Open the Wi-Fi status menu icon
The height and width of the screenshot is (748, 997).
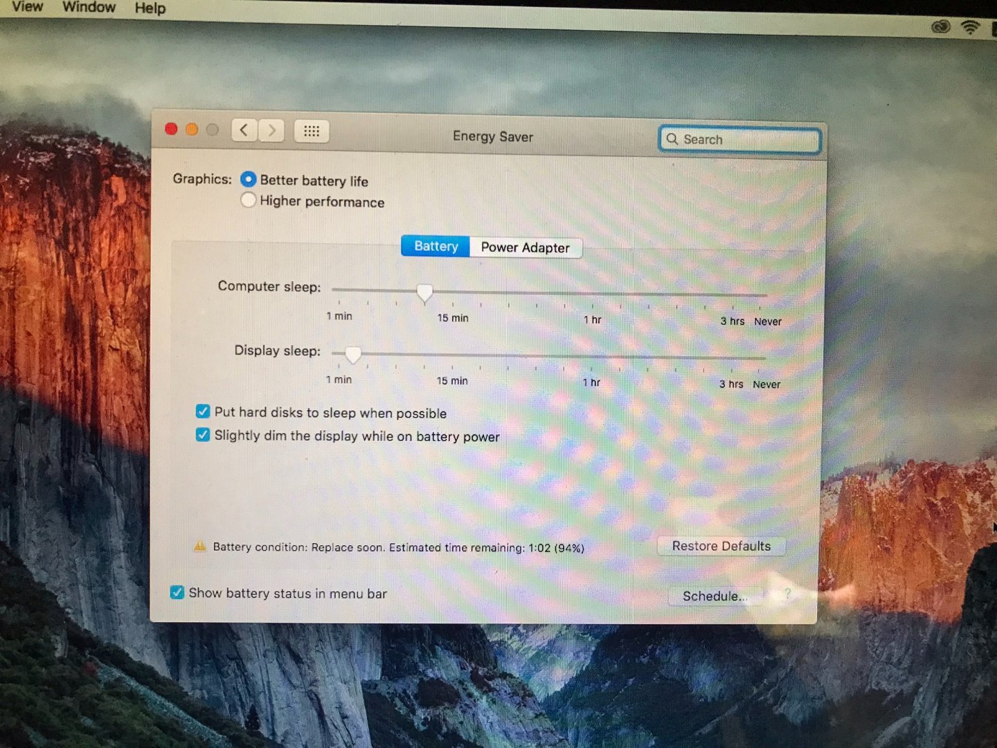pyautogui.click(x=970, y=27)
